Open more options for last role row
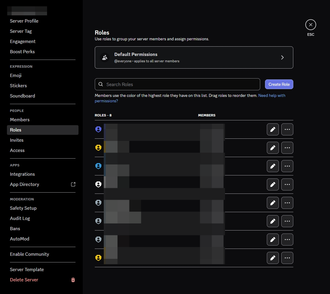The height and width of the screenshot is (294, 330). 287,258
